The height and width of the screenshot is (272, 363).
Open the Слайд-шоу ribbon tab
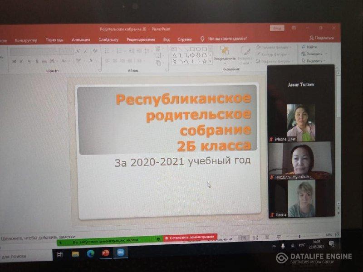(x=108, y=40)
